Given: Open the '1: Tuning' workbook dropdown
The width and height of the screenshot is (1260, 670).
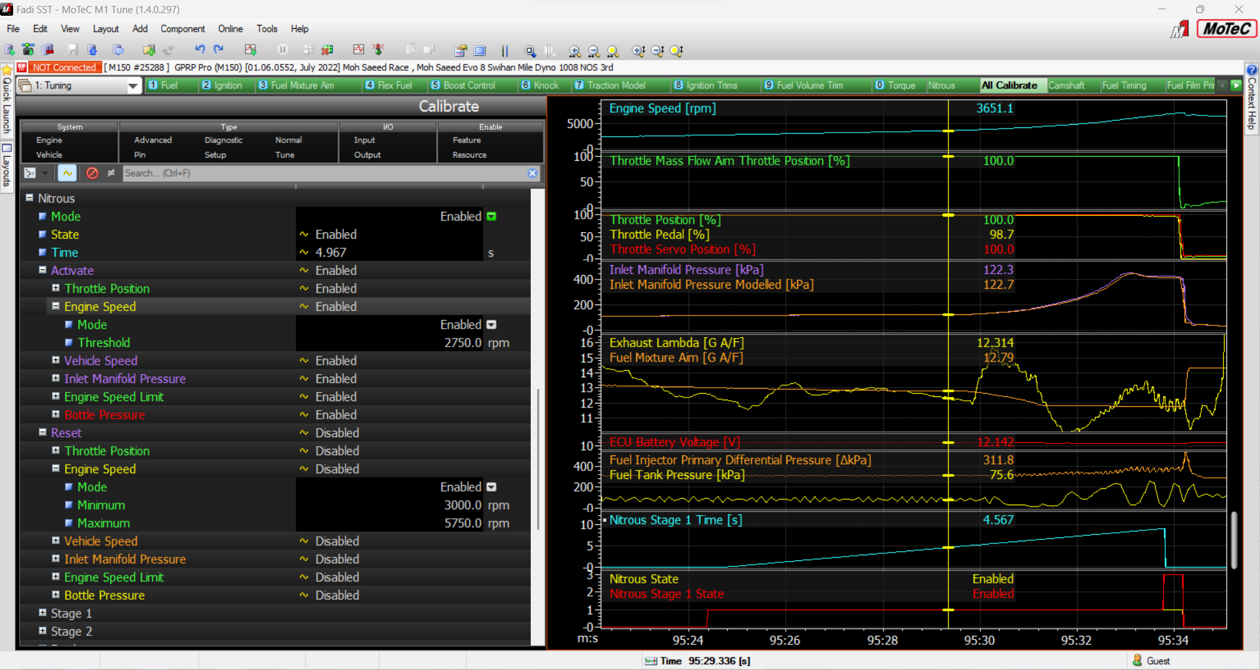Looking at the screenshot, I should tap(133, 86).
